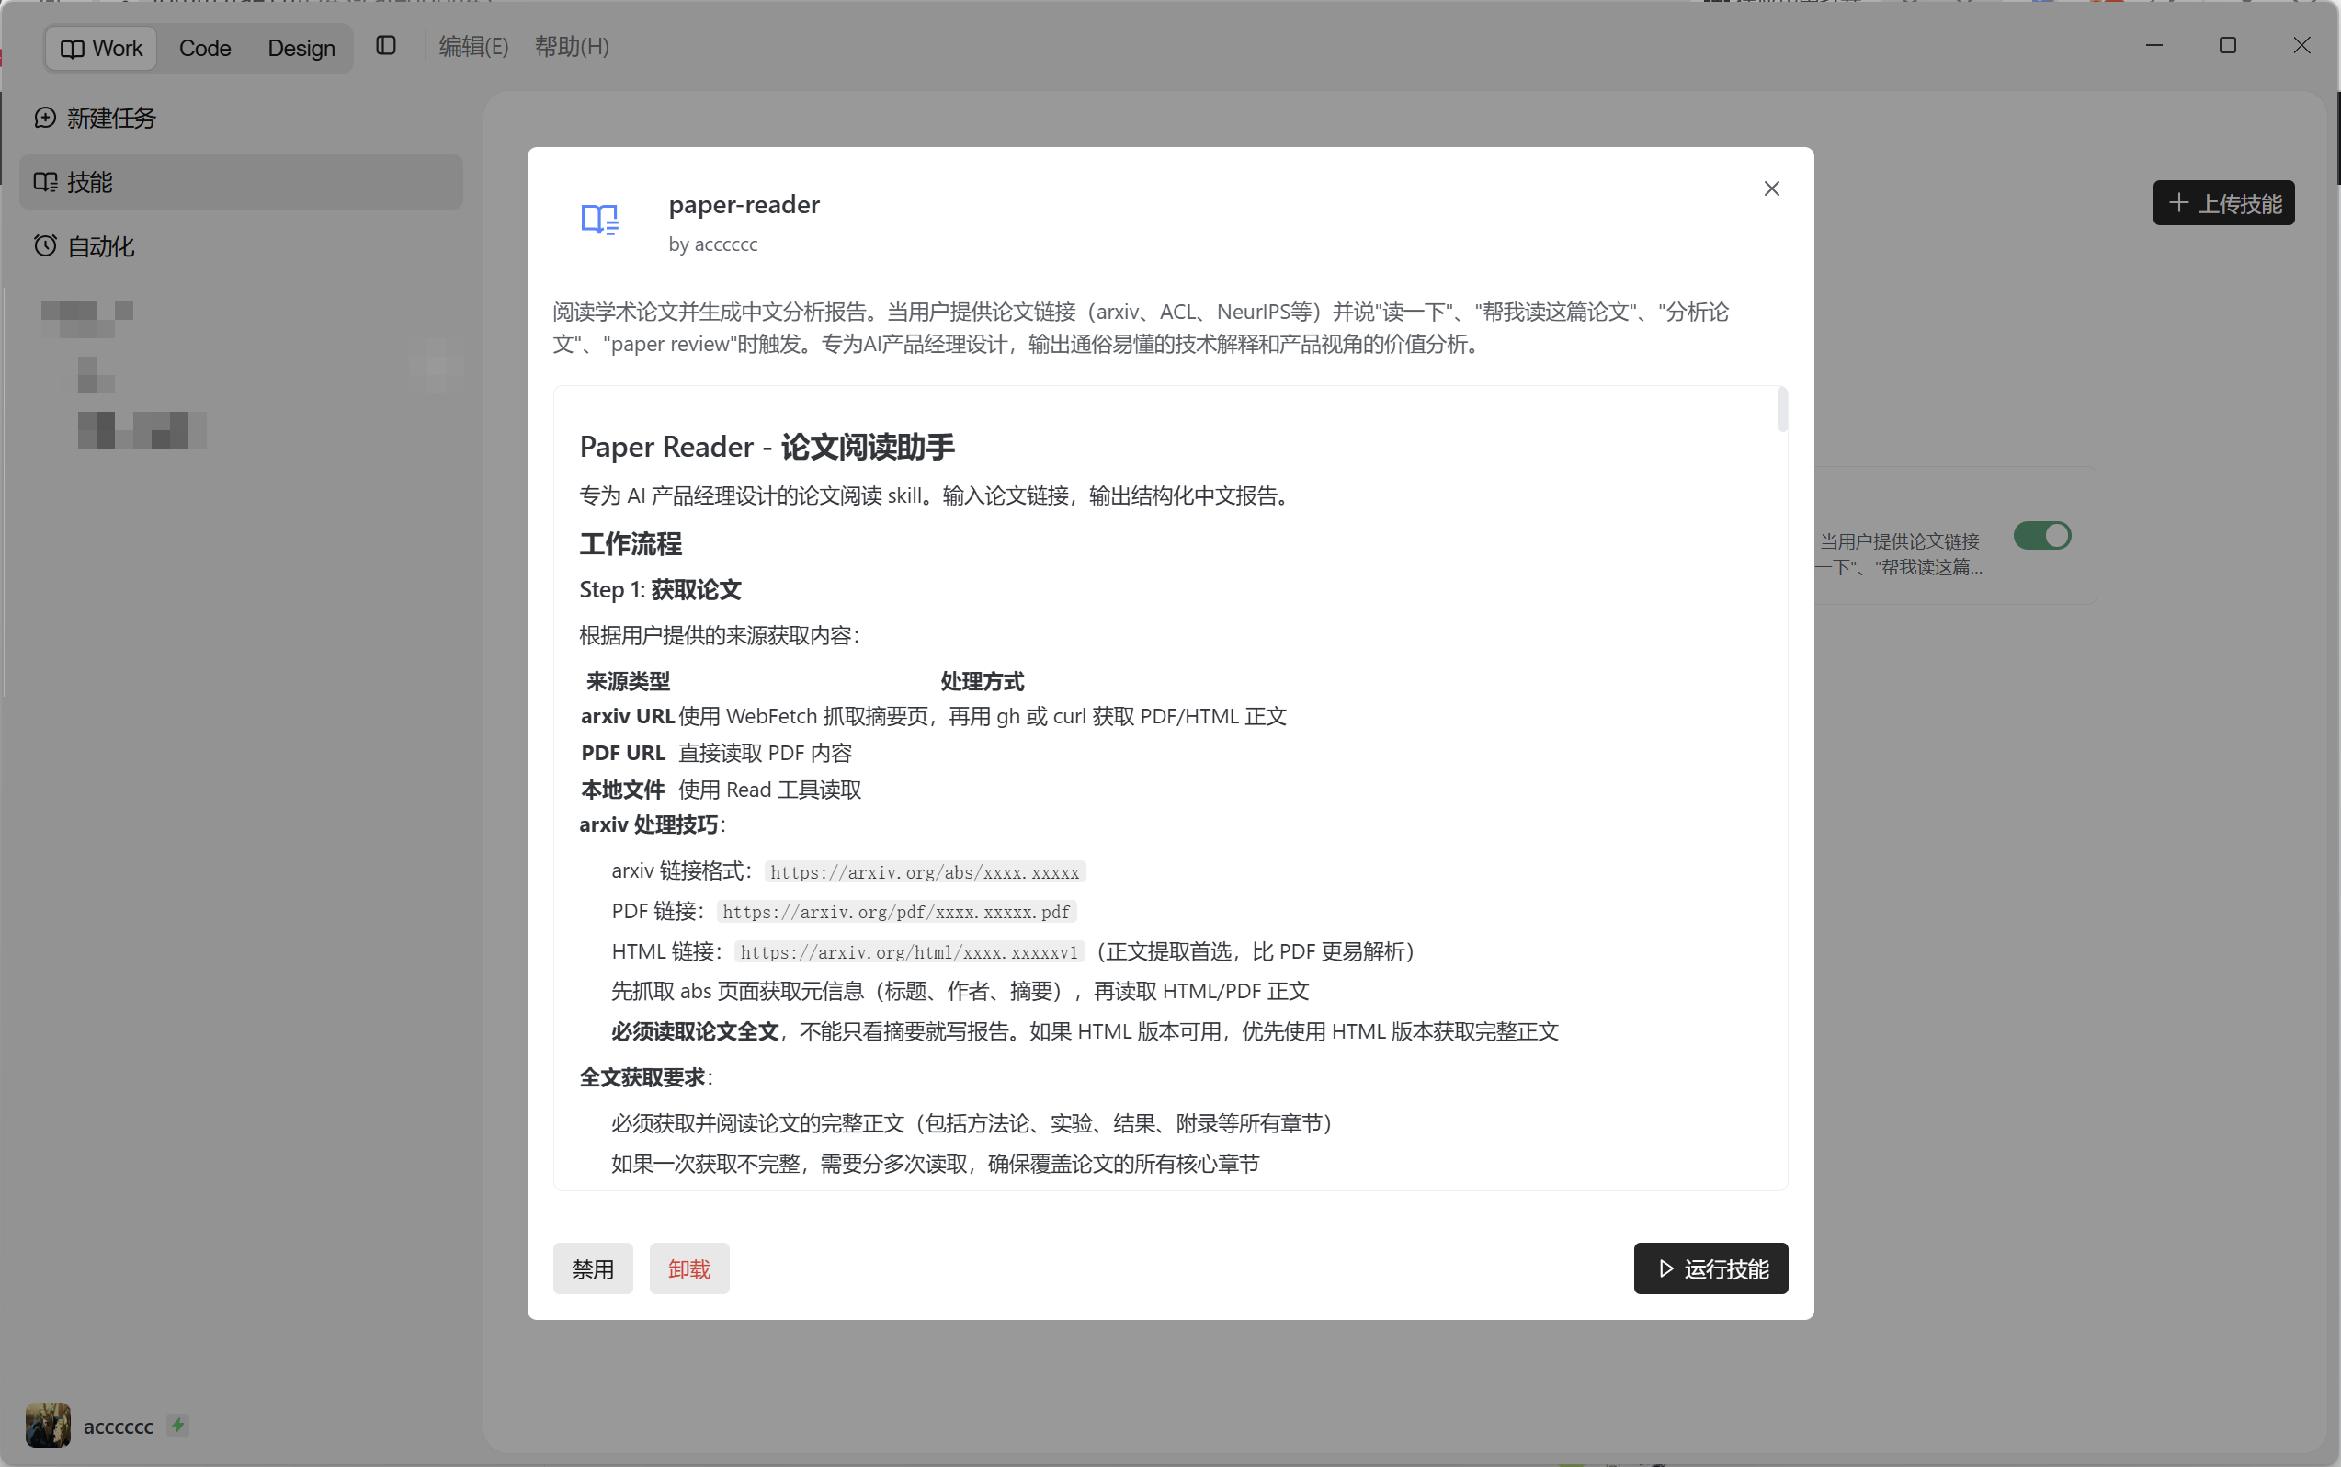Click the paper-reader title text
The width and height of the screenshot is (2341, 1467).
[744, 205]
